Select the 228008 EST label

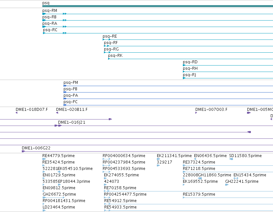pos(191,175)
